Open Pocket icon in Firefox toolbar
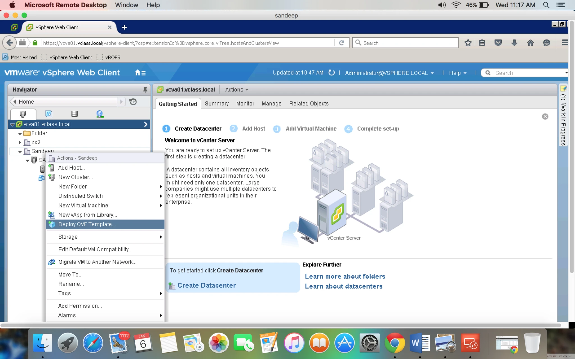 point(498,43)
